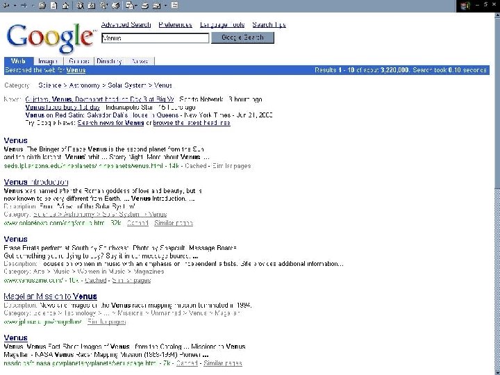Open the Favorites toolbar icon

point(91,5)
